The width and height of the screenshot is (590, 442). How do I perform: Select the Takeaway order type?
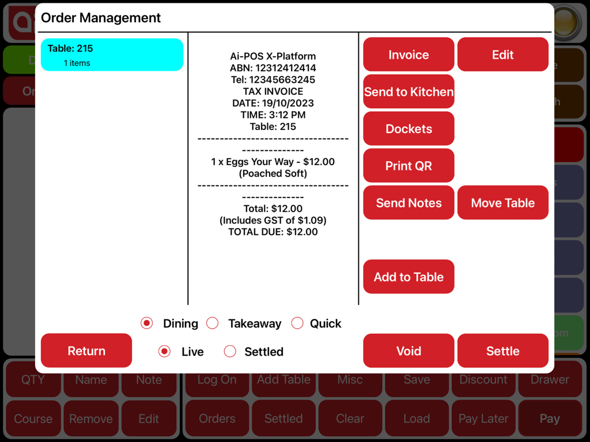[x=212, y=323]
